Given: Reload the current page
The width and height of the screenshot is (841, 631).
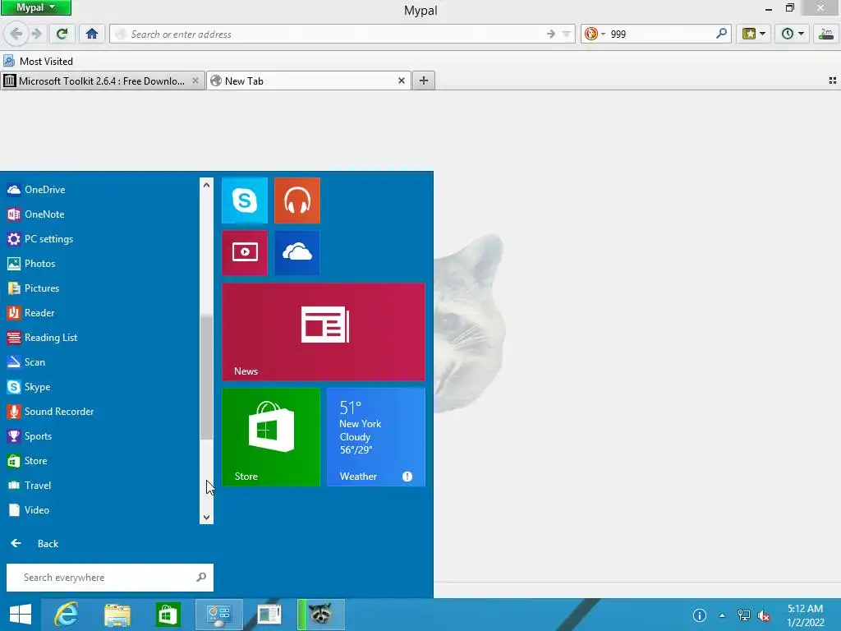Looking at the screenshot, I should tap(62, 34).
